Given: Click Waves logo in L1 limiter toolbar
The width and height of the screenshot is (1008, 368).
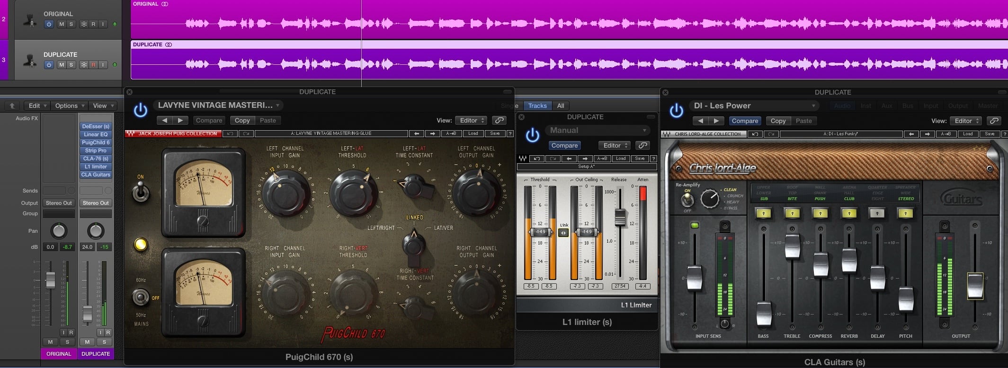Looking at the screenshot, I should (522, 158).
